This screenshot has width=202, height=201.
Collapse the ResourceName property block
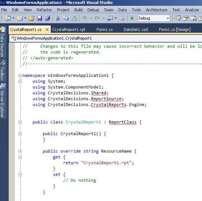point(20,151)
